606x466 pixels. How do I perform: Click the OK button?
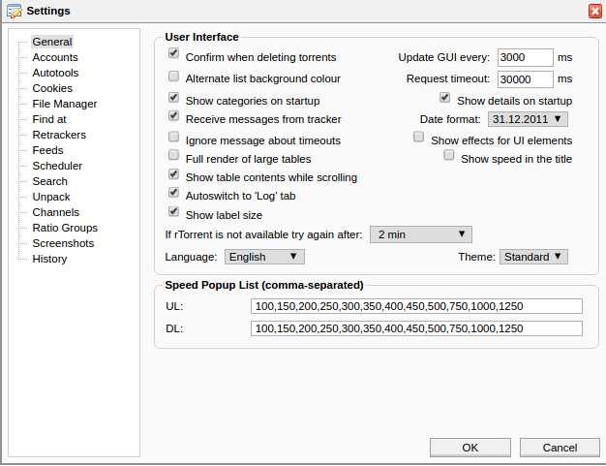tap(470, 448)
